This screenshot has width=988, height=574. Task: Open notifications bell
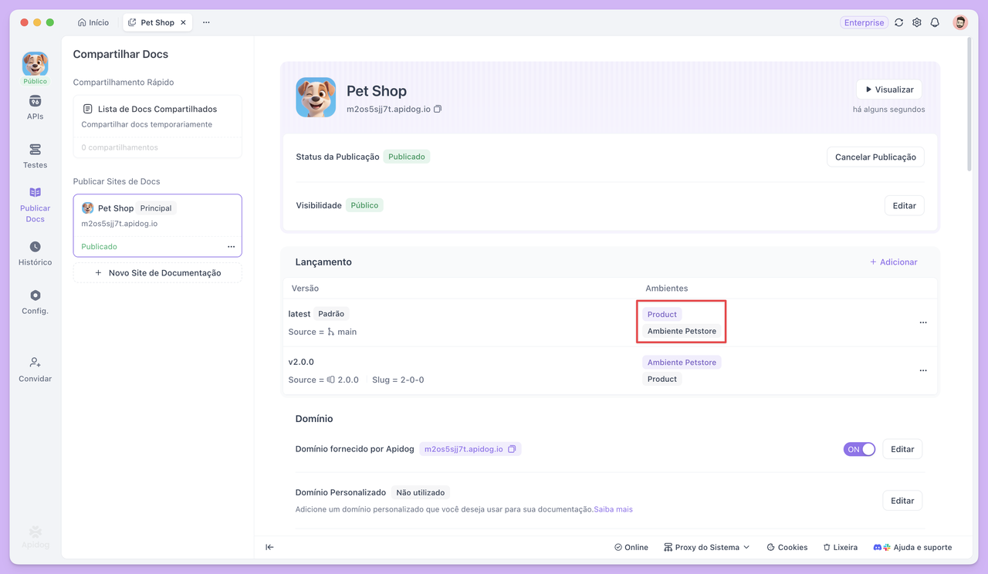click(935, 22)
